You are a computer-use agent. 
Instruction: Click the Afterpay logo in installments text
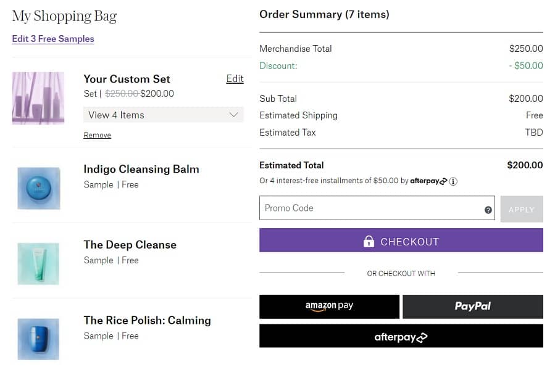[x=428, y=181]
